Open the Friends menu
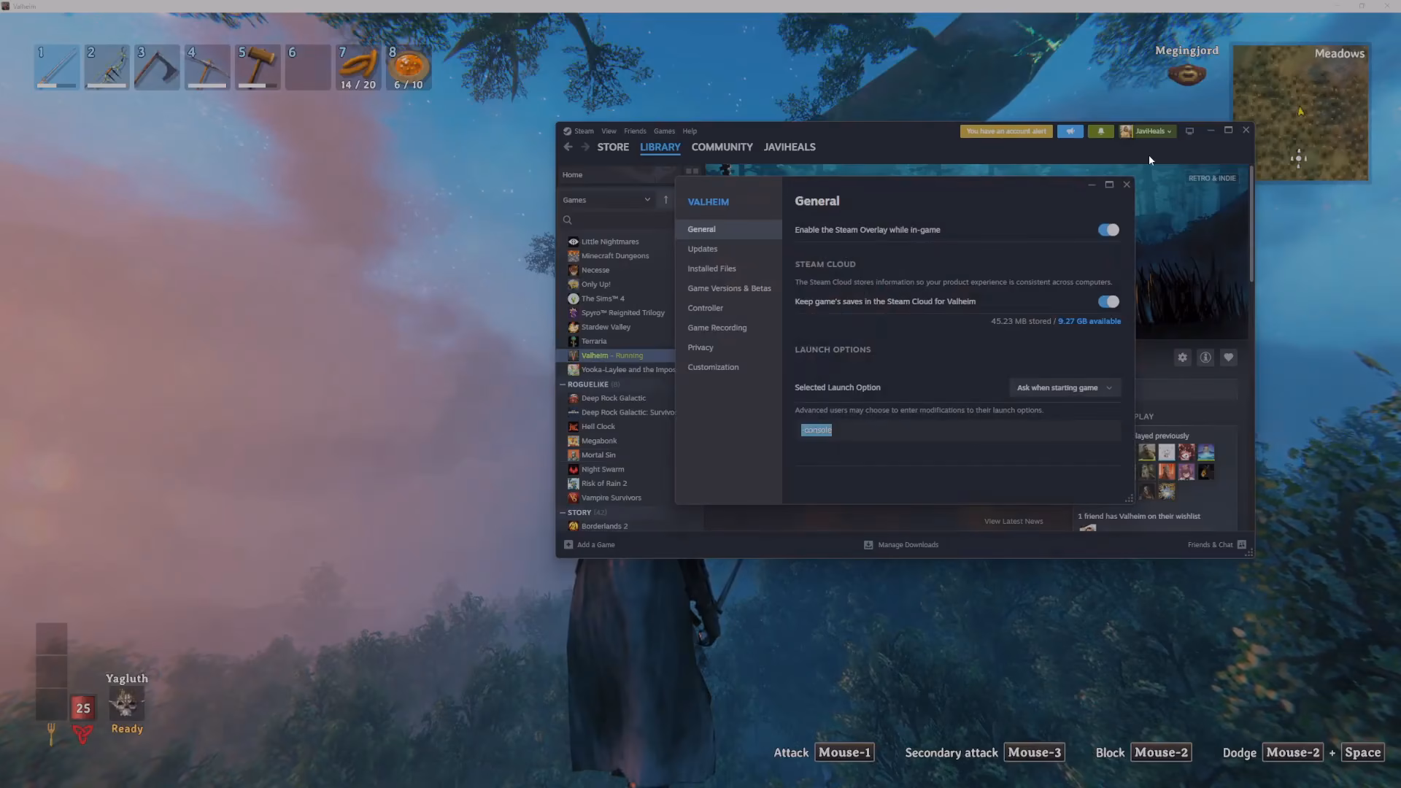The width and height of the screenshot is (1401, 788). pos(635,131)
